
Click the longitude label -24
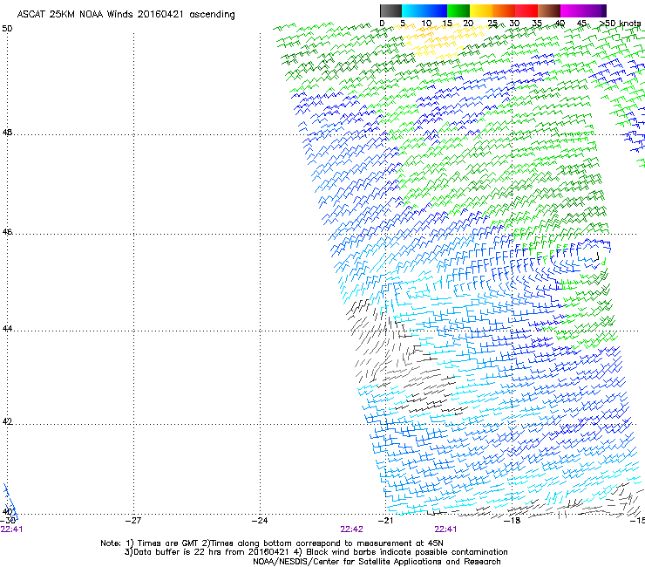pos(260,520)
